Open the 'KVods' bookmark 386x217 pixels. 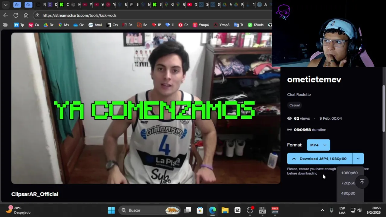click(256, 25)
